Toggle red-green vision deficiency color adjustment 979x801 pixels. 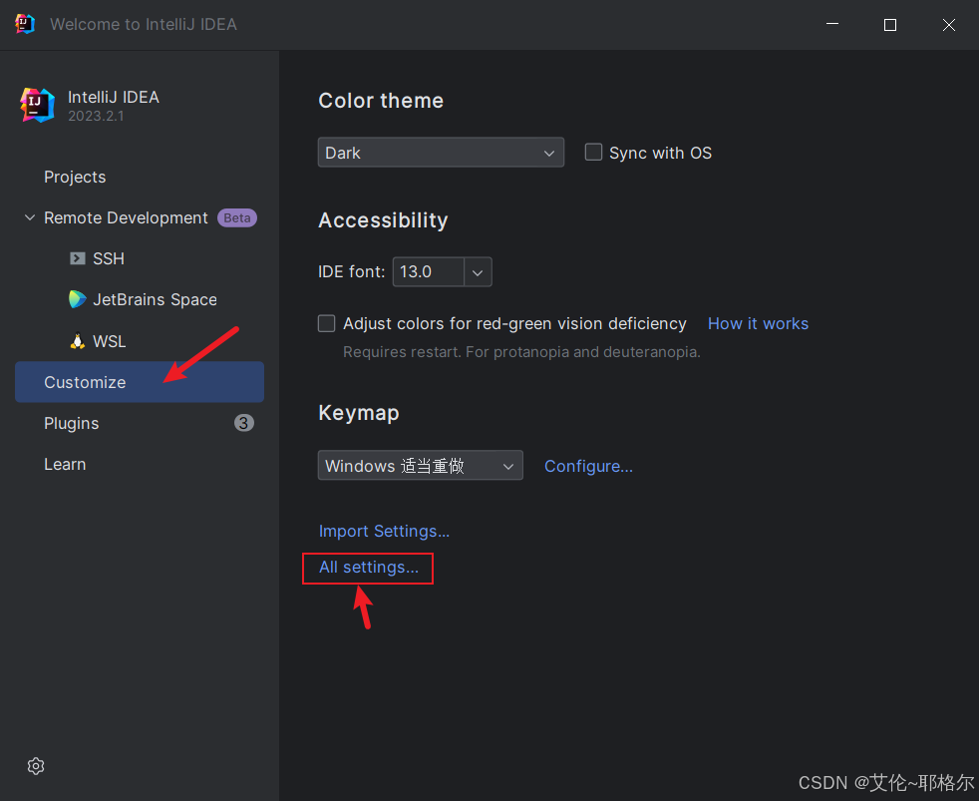(x=326, y=323)
